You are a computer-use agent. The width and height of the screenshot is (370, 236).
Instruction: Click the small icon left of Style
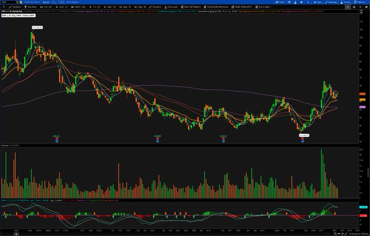(x=308, y=2)
